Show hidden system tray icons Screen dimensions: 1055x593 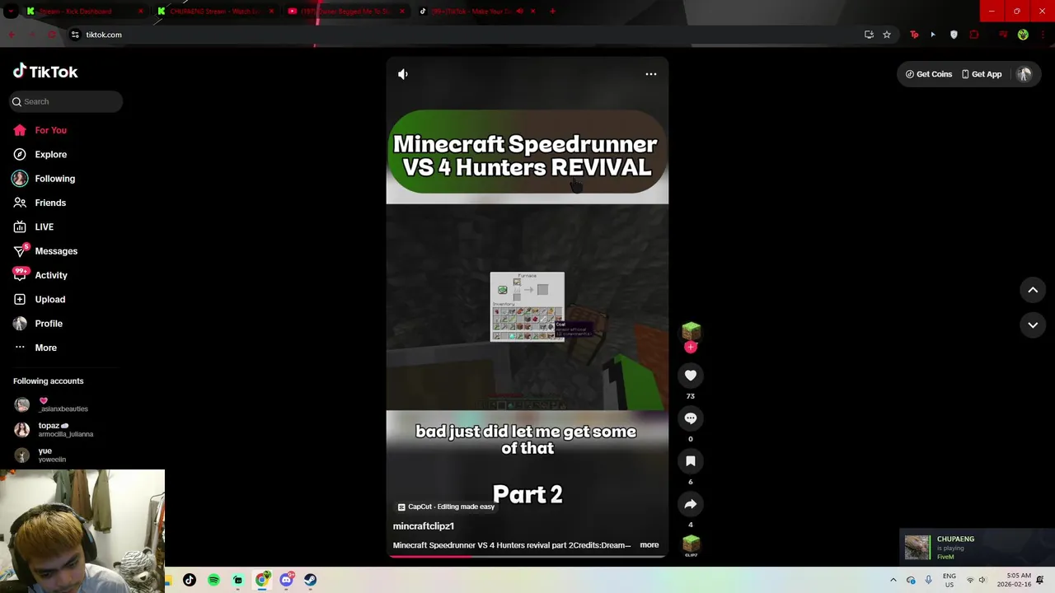(x=893, y=580)
